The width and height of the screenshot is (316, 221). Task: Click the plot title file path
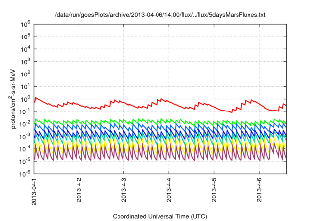(160, 15)
